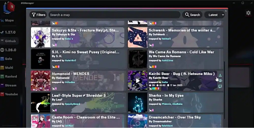Open mapper link Soba`s
The image size is (254, 128).
(x=69, y=39)
